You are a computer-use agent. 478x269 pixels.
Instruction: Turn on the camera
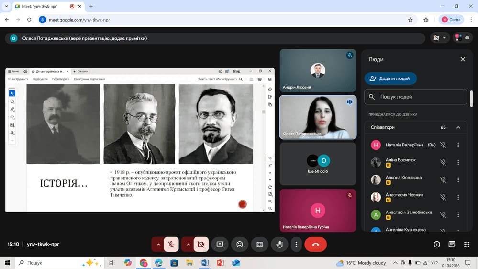click(201, 244)
